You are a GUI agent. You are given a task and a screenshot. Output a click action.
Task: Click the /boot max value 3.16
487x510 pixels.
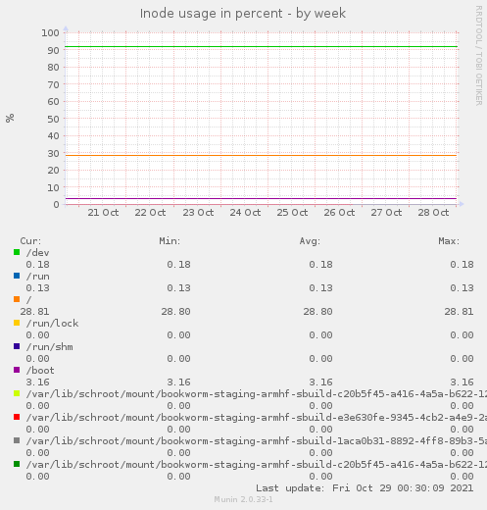coord(462,382)
